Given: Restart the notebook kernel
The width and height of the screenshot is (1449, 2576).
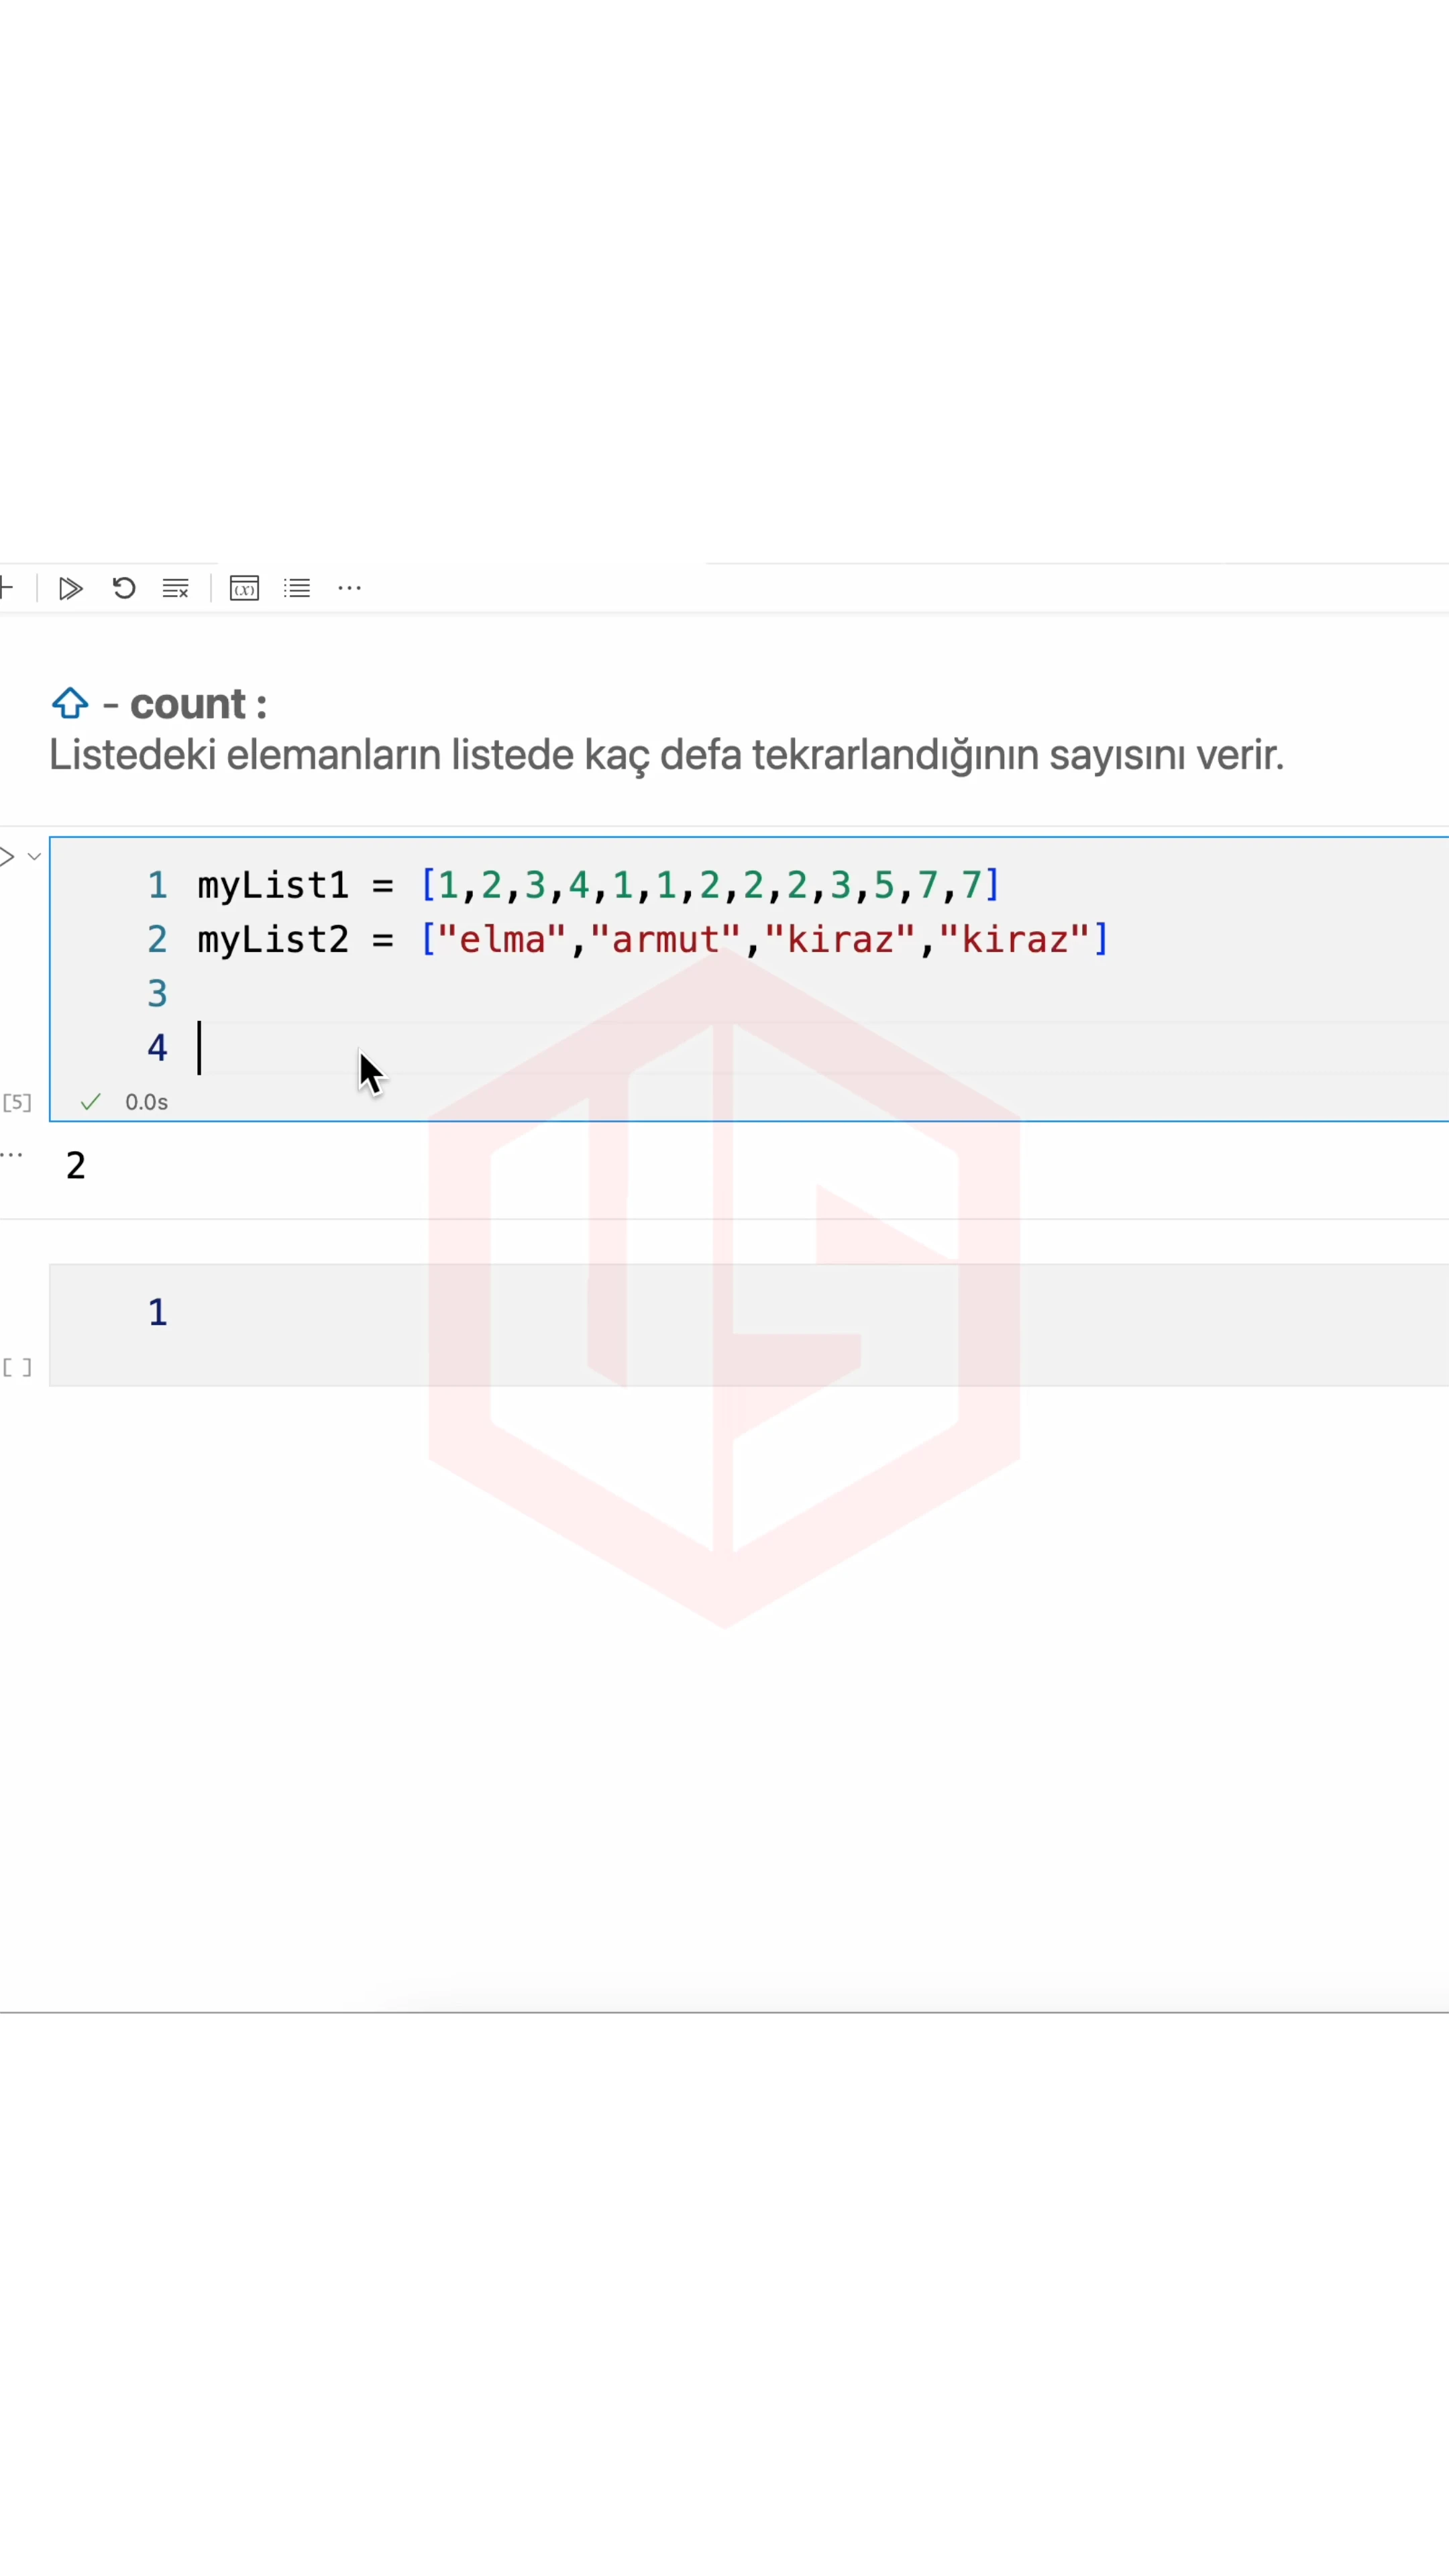Looking at the screenshot, I should click(124, 588).
